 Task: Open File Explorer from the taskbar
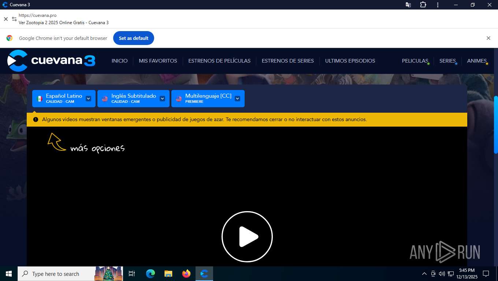point(168,274)
